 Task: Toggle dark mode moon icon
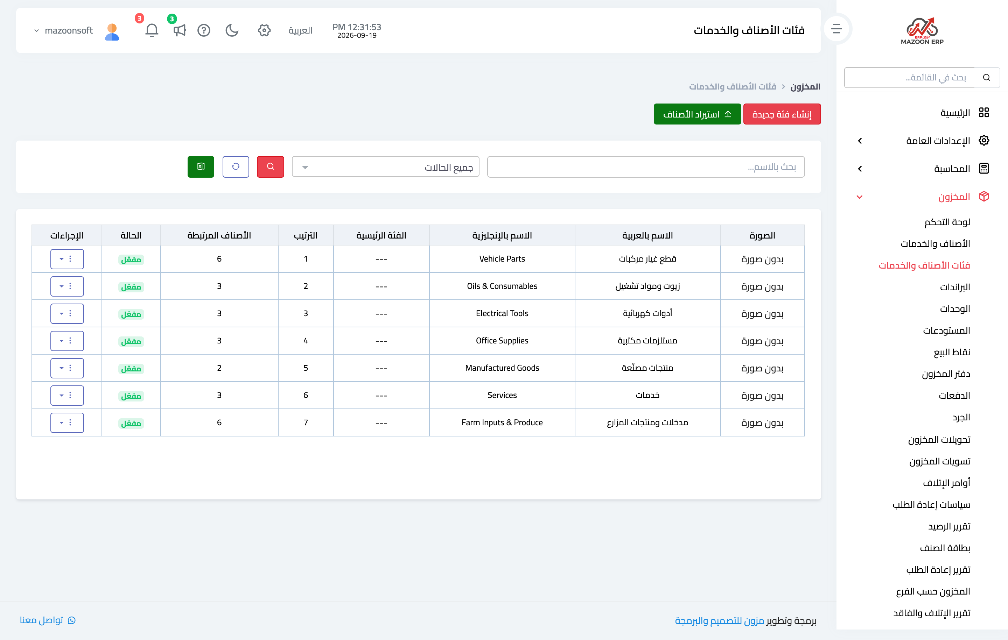tap(232, 30)
